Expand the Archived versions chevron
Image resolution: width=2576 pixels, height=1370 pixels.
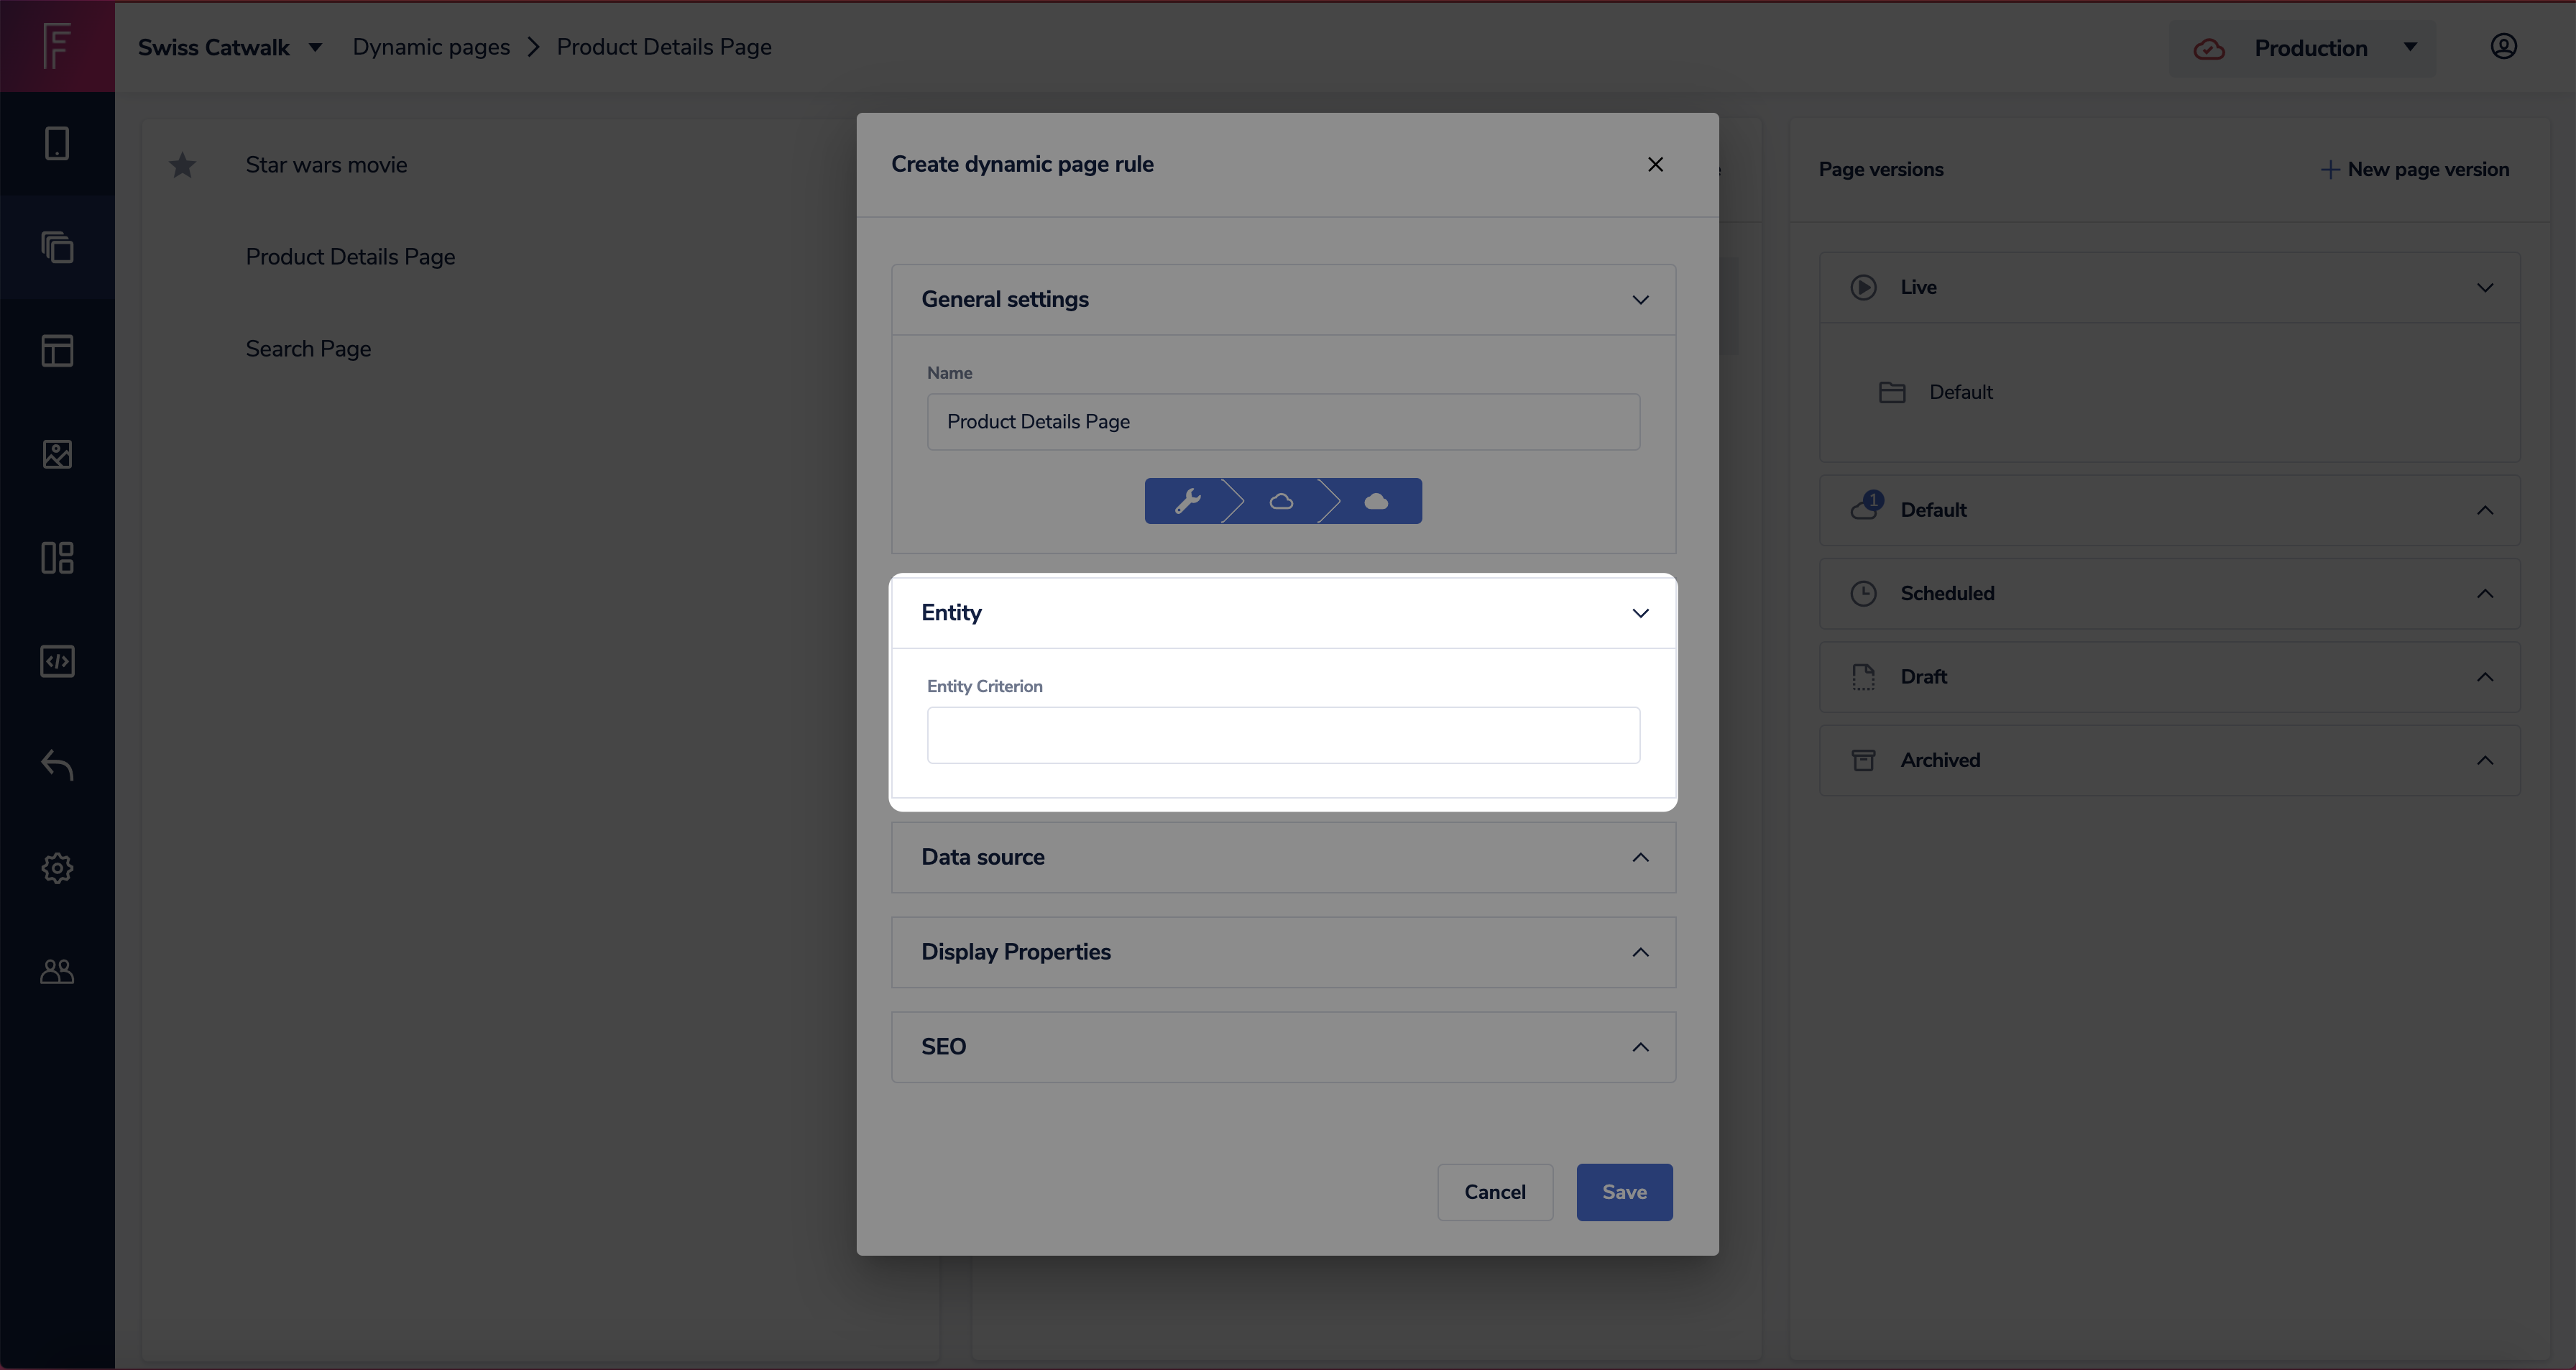pyautogui.click(x=2485, y=760)
